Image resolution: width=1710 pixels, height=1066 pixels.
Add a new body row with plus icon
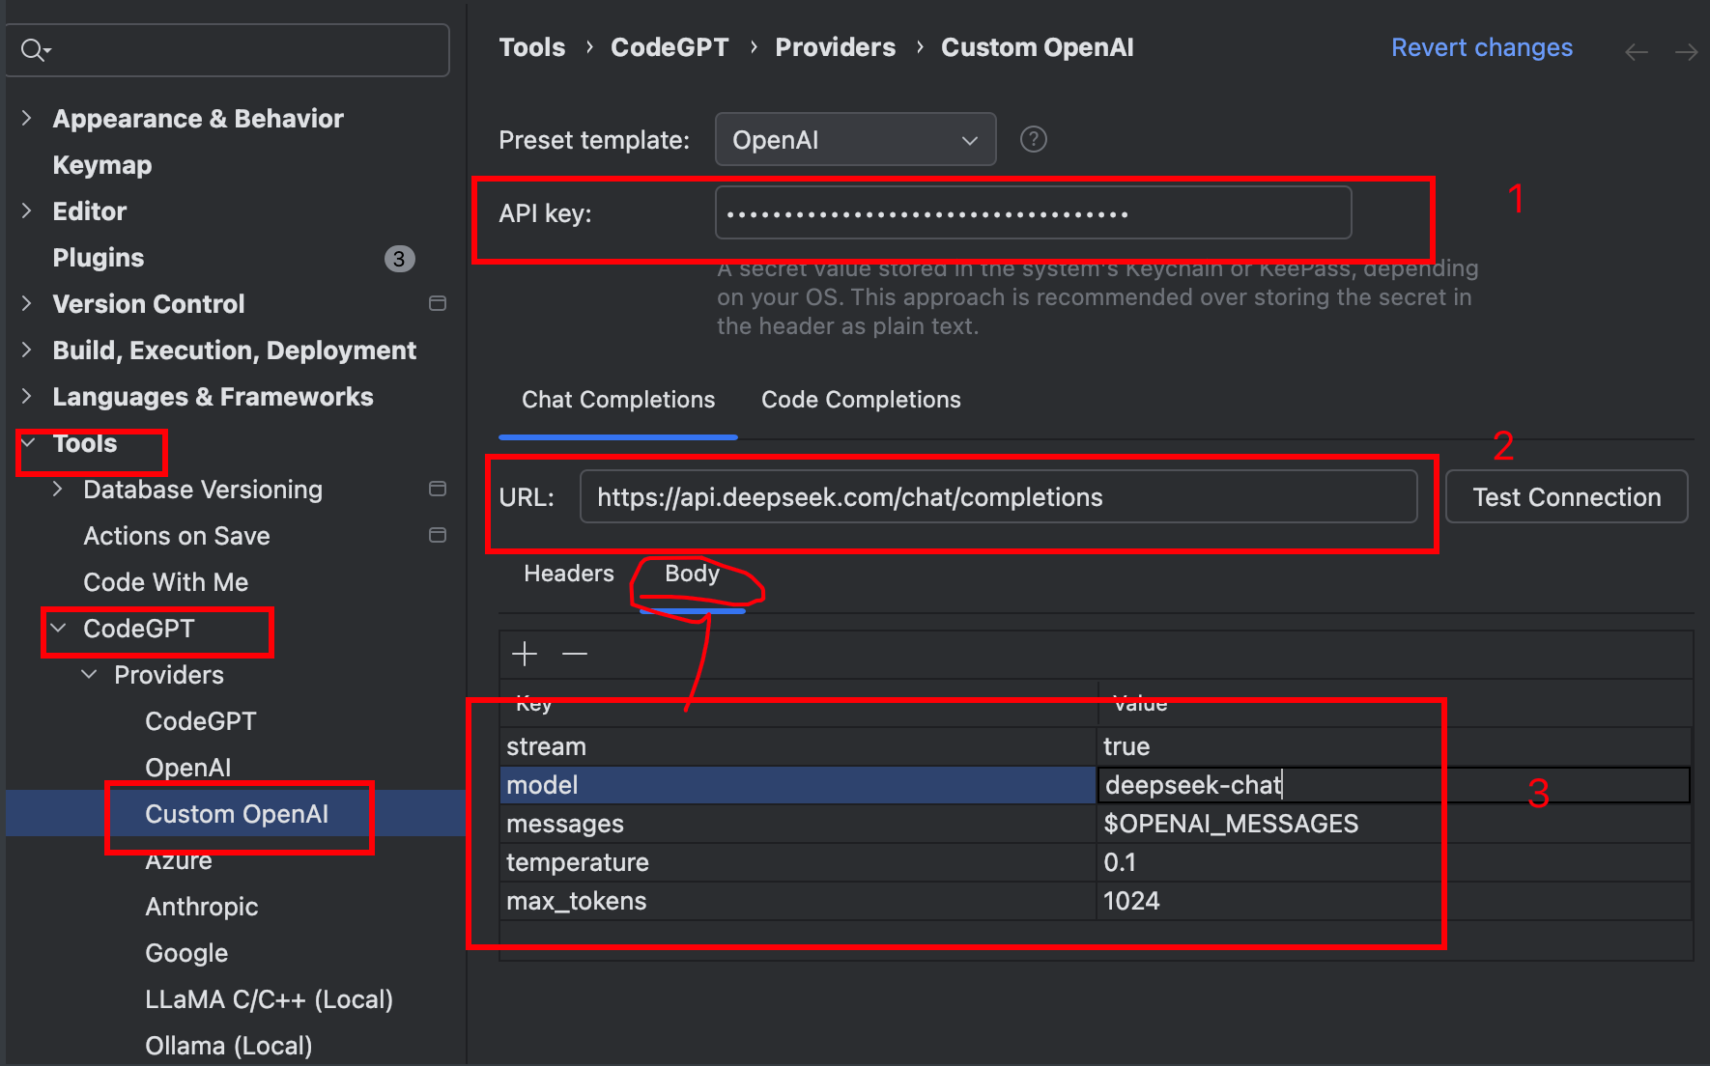coord(525,654)
